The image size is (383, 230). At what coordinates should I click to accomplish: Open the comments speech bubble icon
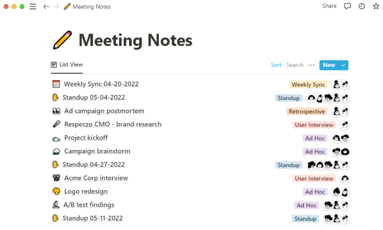(x=347, y=6)
